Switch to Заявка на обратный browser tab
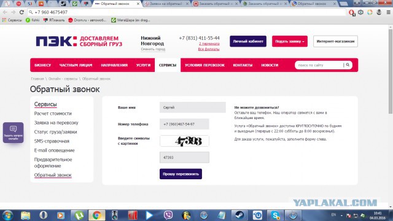Image resolution: width=393 pixels, height=221 pixels. [x=166, y=4]
